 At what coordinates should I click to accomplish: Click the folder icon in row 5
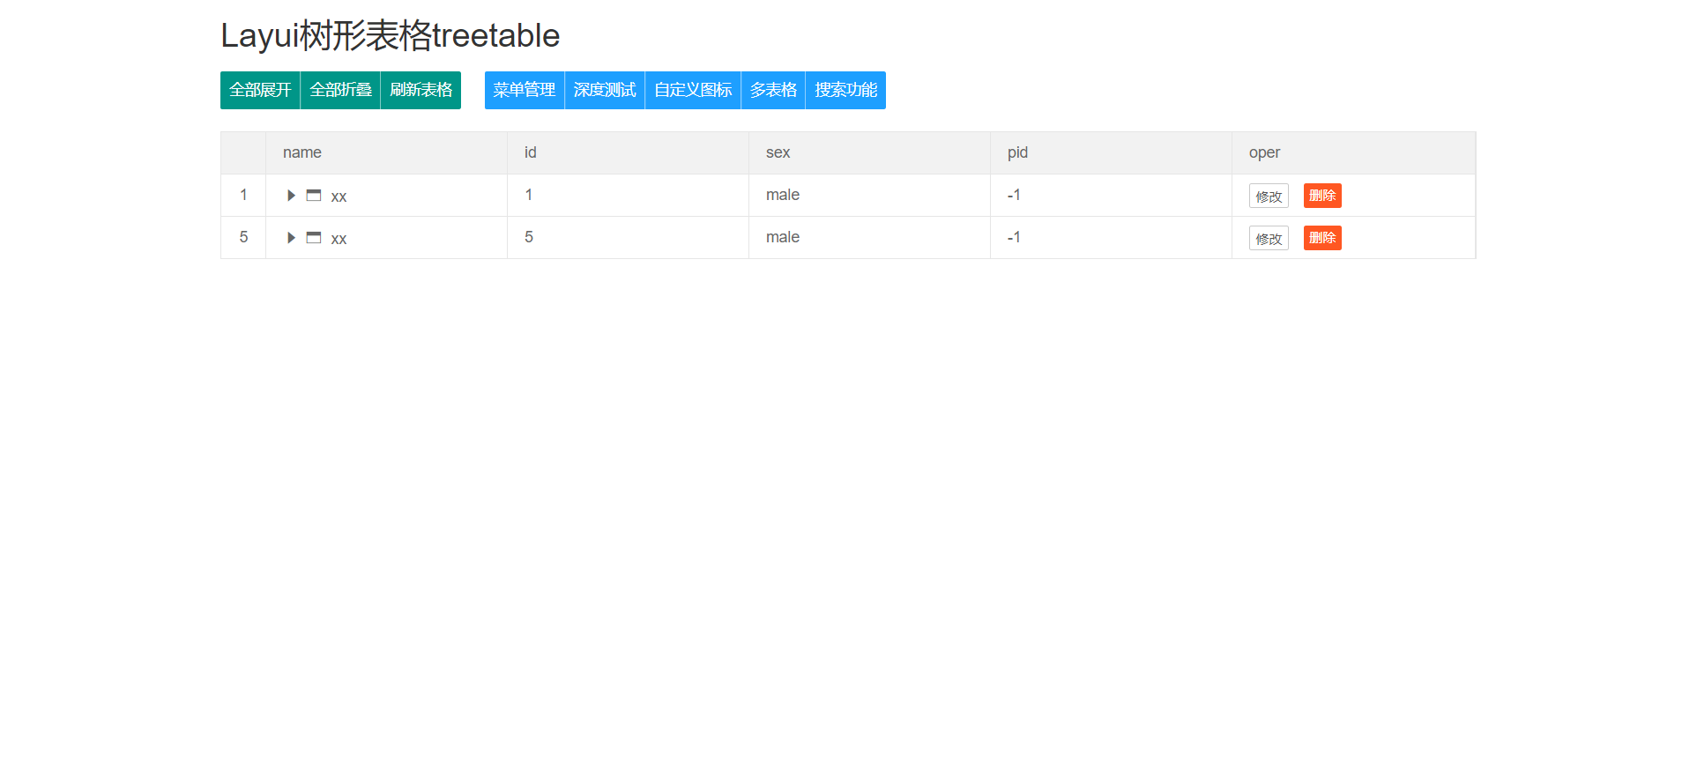point(314,238)
